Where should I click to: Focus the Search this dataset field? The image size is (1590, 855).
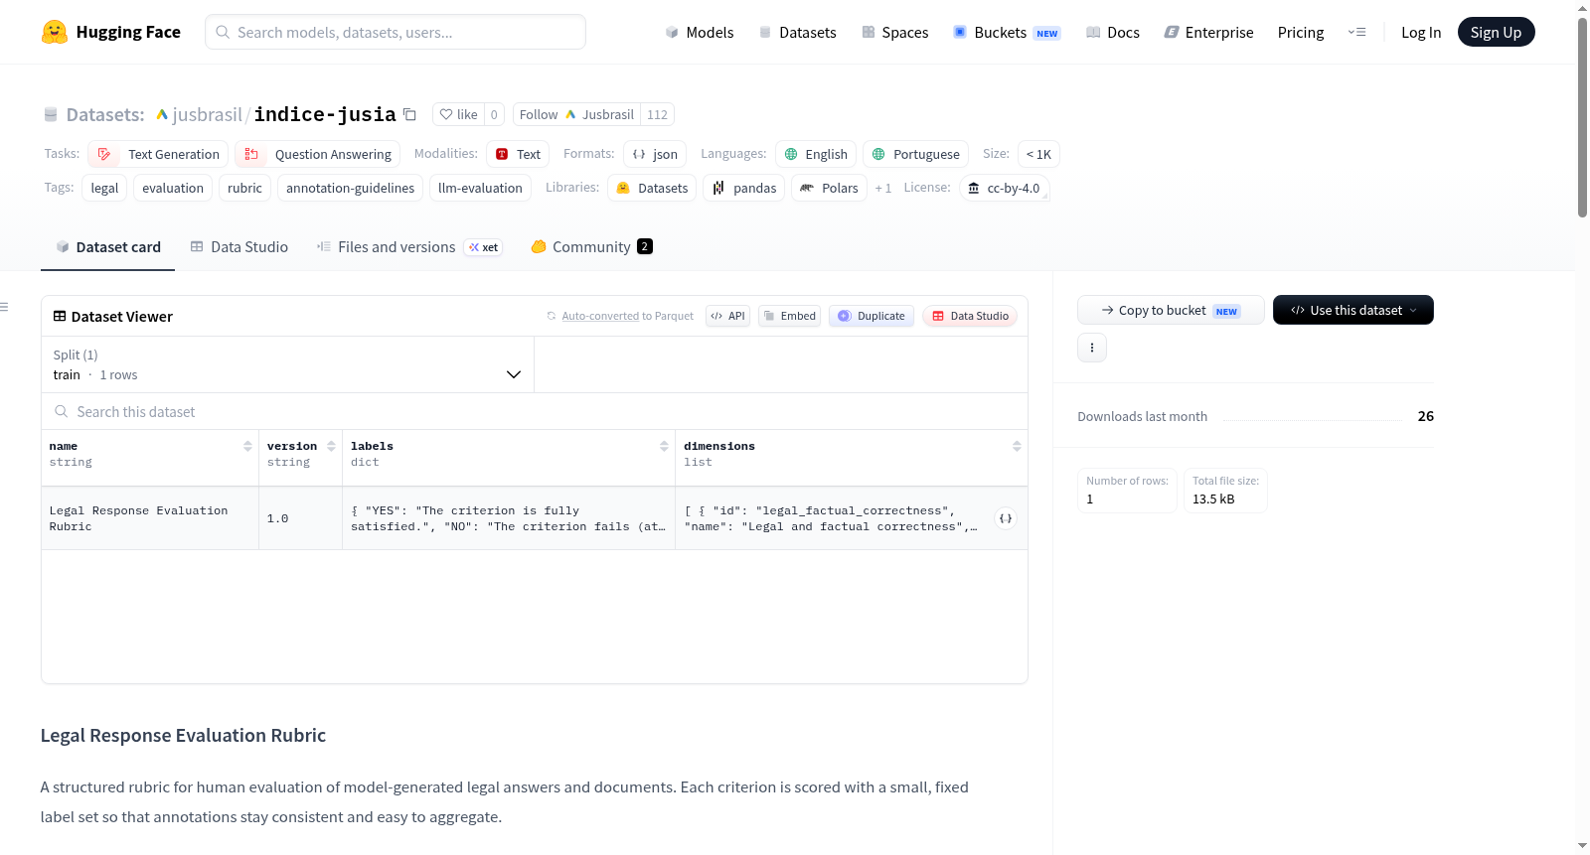click(x=535, y=411)
